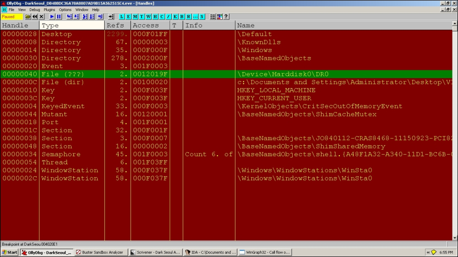Select the \BaseNamedObjects directory name

(x=274, y=58)
